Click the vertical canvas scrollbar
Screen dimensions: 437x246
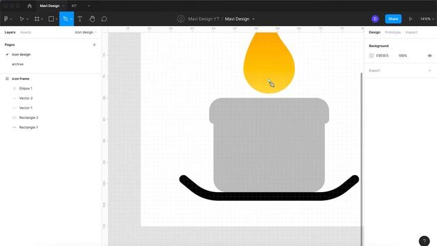[x=361, y=159]
